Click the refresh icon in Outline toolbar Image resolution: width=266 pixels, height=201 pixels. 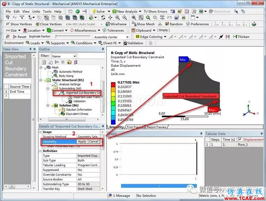pyautogui.click(x=44, y=62)
